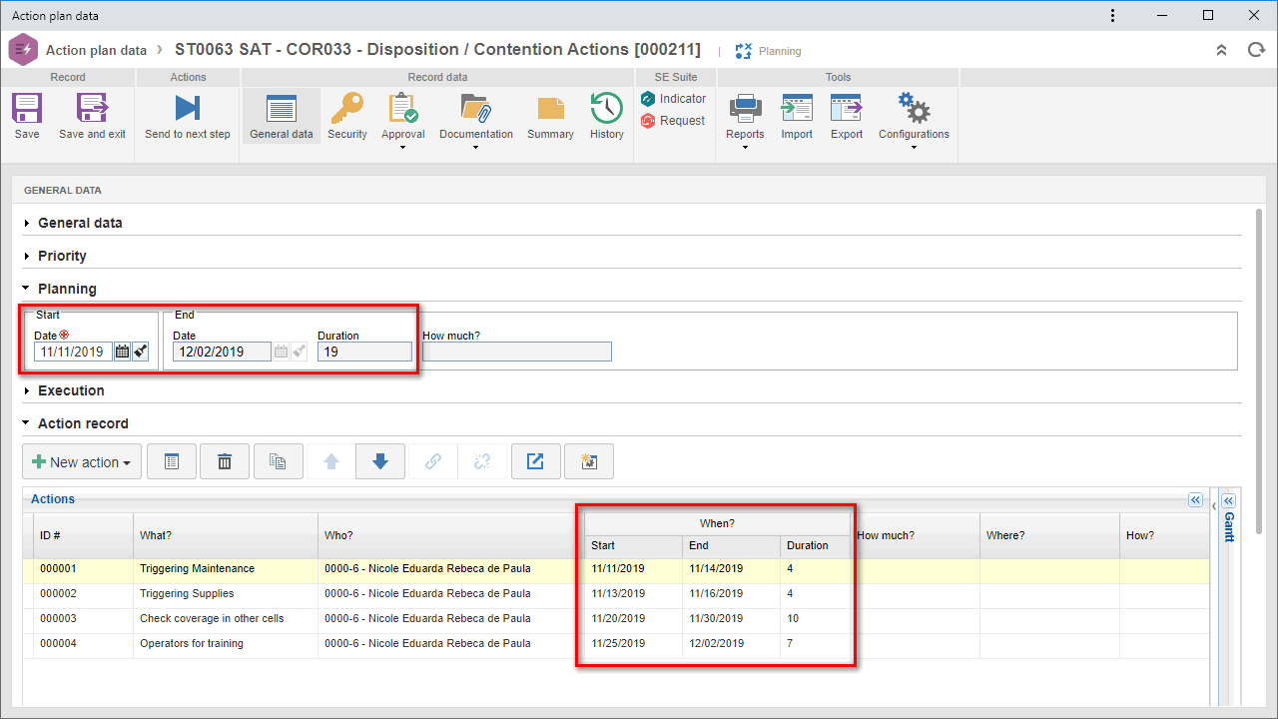1278x719 pixels.
Task: Click the What? column header
Action: (226, 535)
